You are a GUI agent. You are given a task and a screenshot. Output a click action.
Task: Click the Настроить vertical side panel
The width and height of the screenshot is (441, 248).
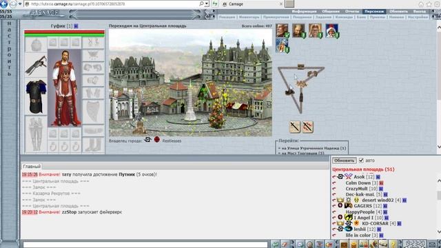[9, 49]
